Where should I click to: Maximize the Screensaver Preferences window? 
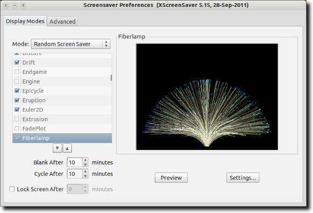click(x=24, y=5)
